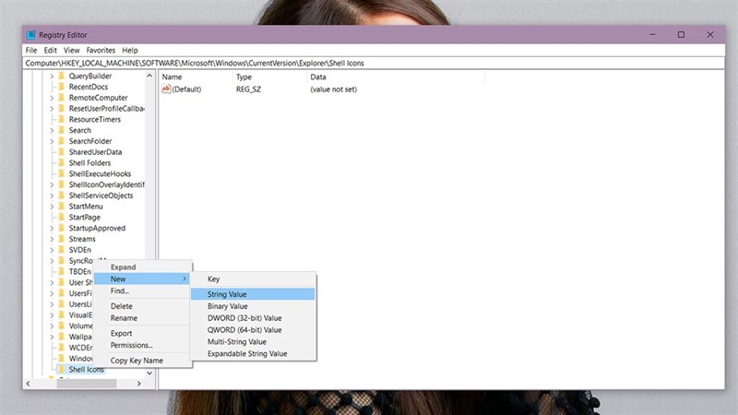Click the SVDEn folder icon
This screenshot has height=415, width=738.
pos(61,249)
